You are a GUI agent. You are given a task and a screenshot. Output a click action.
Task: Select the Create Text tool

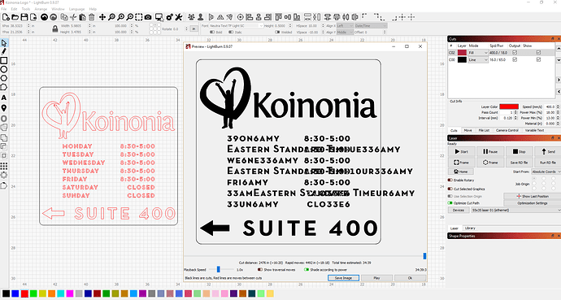pyautogui.click(x=4, y=98)
